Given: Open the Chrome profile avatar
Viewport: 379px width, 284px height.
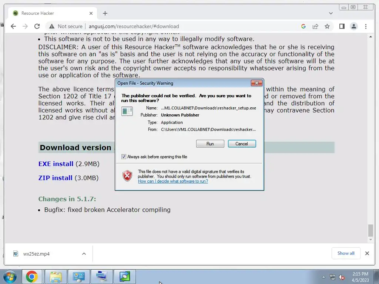Looking at the screenshot, I should 353,26.
